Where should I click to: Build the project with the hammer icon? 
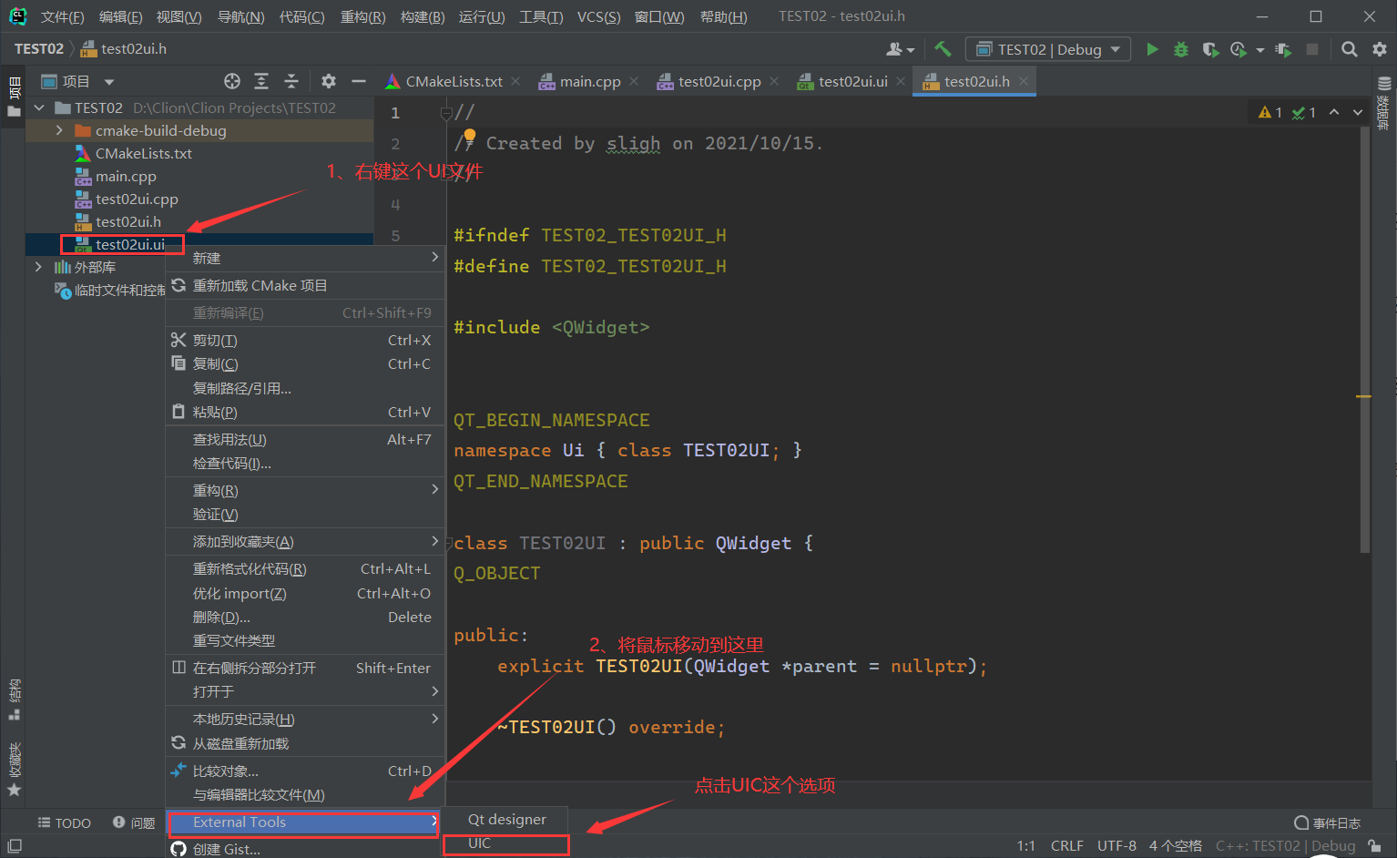[x=943, y=48]
